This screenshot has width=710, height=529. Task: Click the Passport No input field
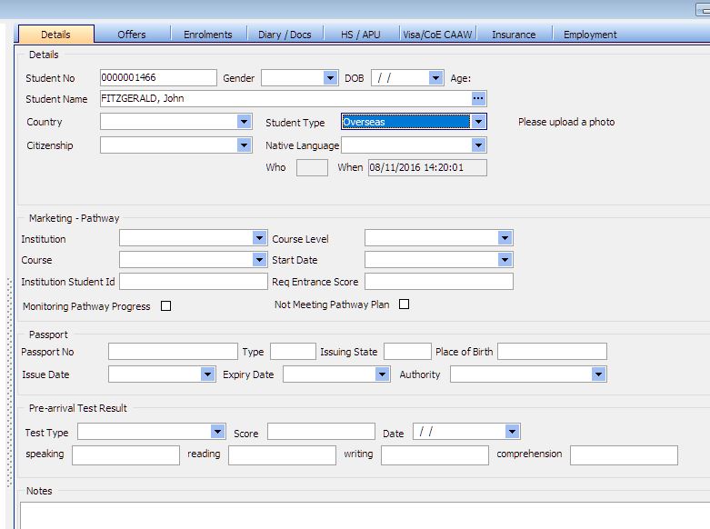pos(172,352)
